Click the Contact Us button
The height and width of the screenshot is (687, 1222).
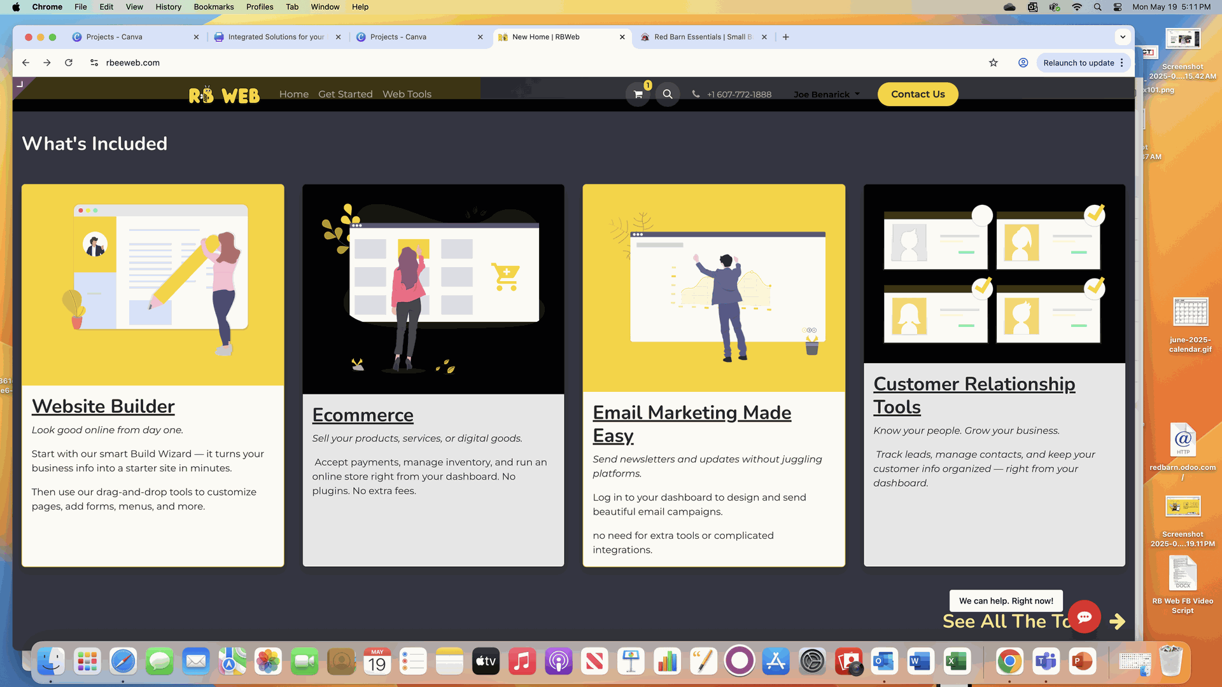[x=917, y=94]
